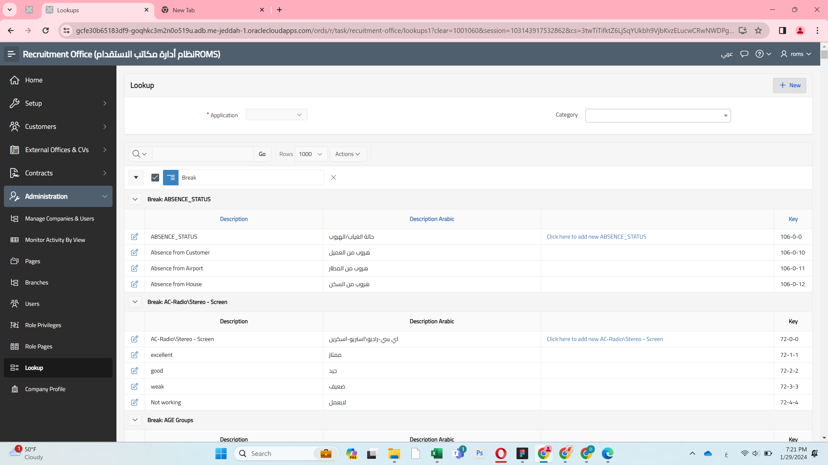828x465 pixels.
Task: Open Monitor Activity By View
Action: click(58, 240)
